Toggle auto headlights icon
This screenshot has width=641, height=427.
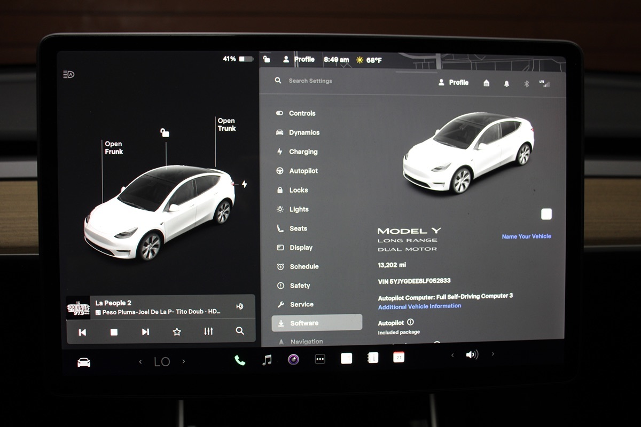[68, 75]
